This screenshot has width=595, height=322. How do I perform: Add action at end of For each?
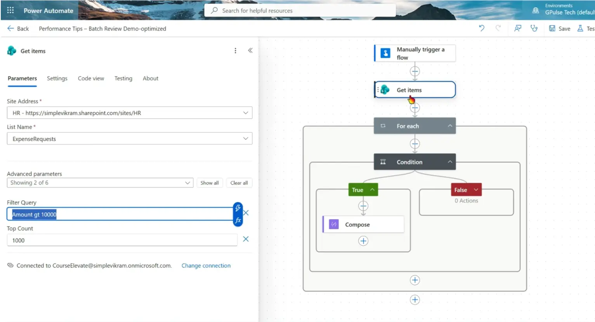[415, 280]
